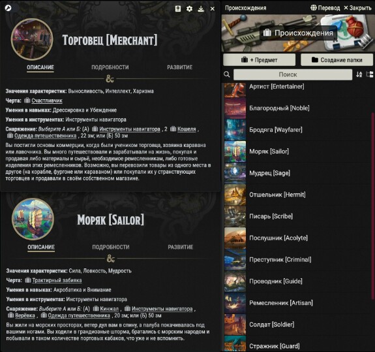
Task: Open the Счастливчик feat link
Action: click(x=47, y=101)
